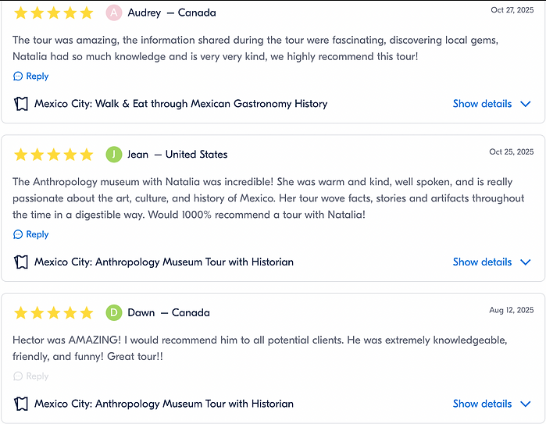This screenshot has height=424, width=546.
Task: Click the disabled Reply under Dawn's review
Action: [x=37, y=376]
